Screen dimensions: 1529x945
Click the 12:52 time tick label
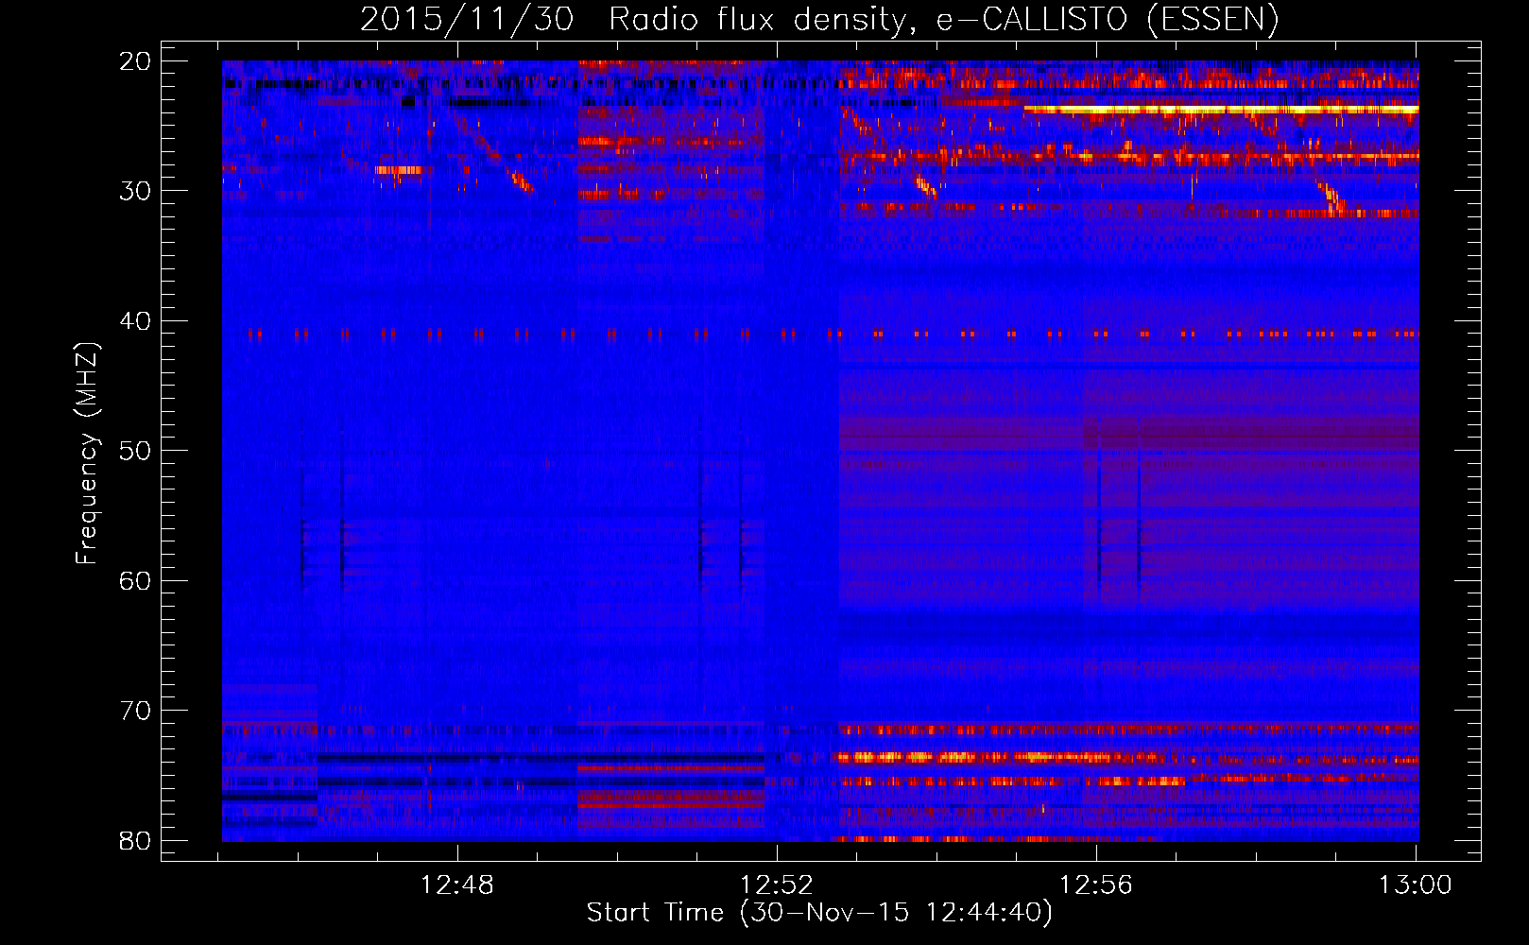point(777,885)
